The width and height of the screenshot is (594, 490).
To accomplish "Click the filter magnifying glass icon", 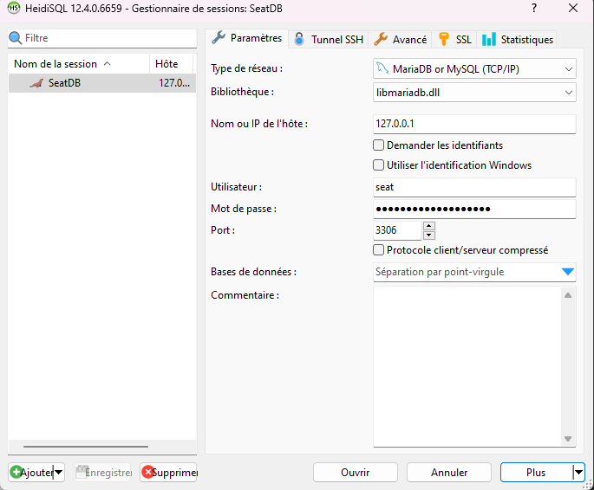I will [15, 38].
